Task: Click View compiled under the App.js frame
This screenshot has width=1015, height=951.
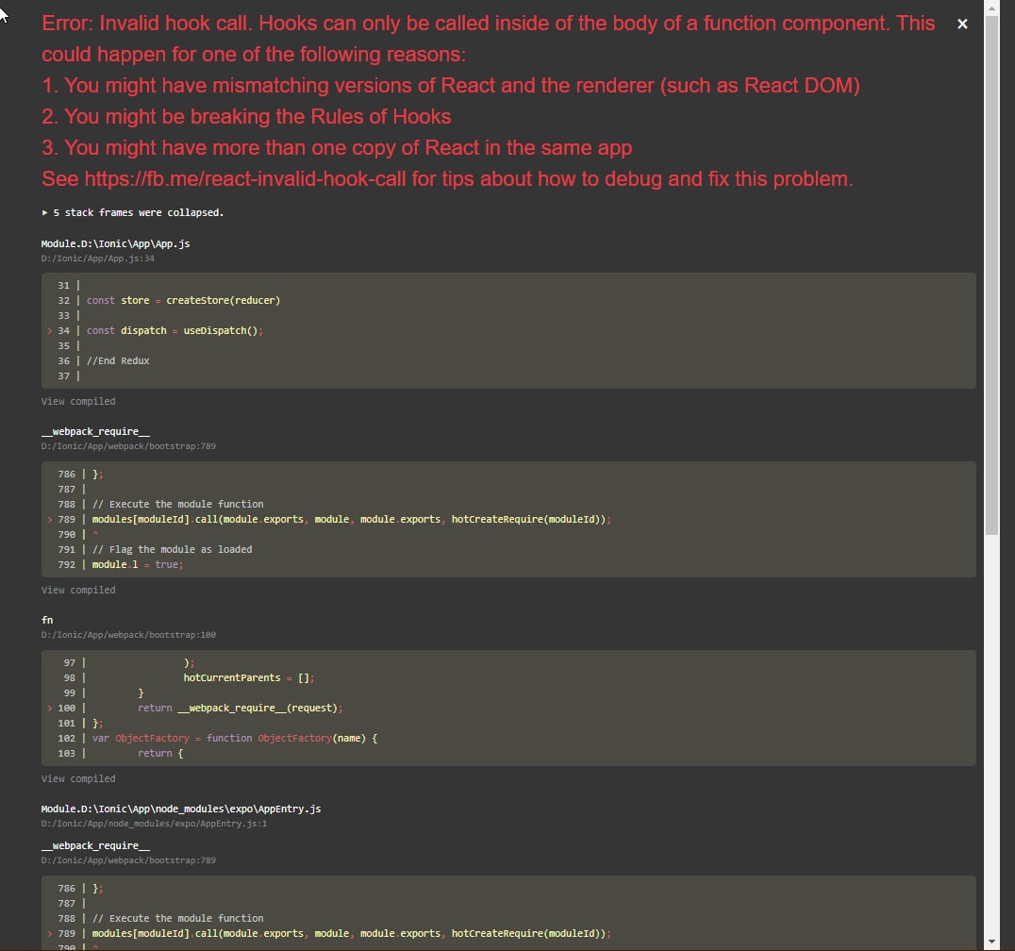Action: [78, 402]
